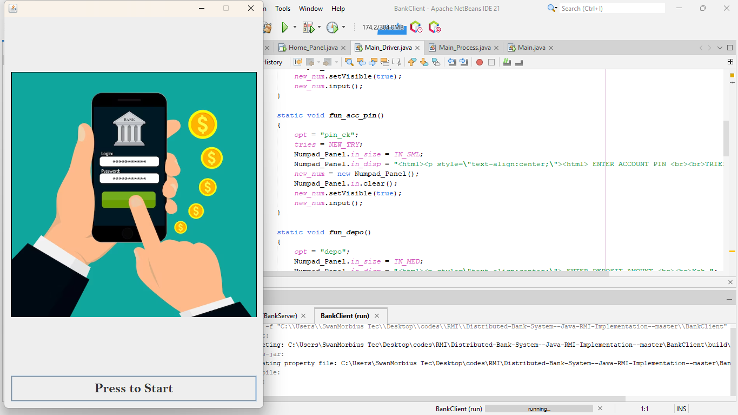
Task: Click the quick search magnifier icon
Action: 551,9
